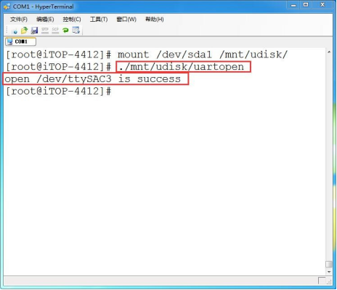Open the 窗口(W) menu
Screen dimensions: 337x290
126,19
